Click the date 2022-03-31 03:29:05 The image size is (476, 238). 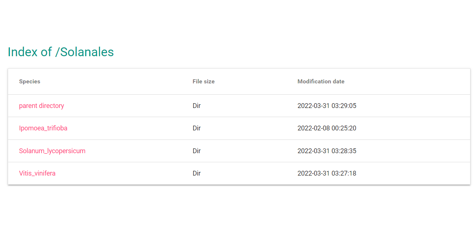(x=327, y=106)
